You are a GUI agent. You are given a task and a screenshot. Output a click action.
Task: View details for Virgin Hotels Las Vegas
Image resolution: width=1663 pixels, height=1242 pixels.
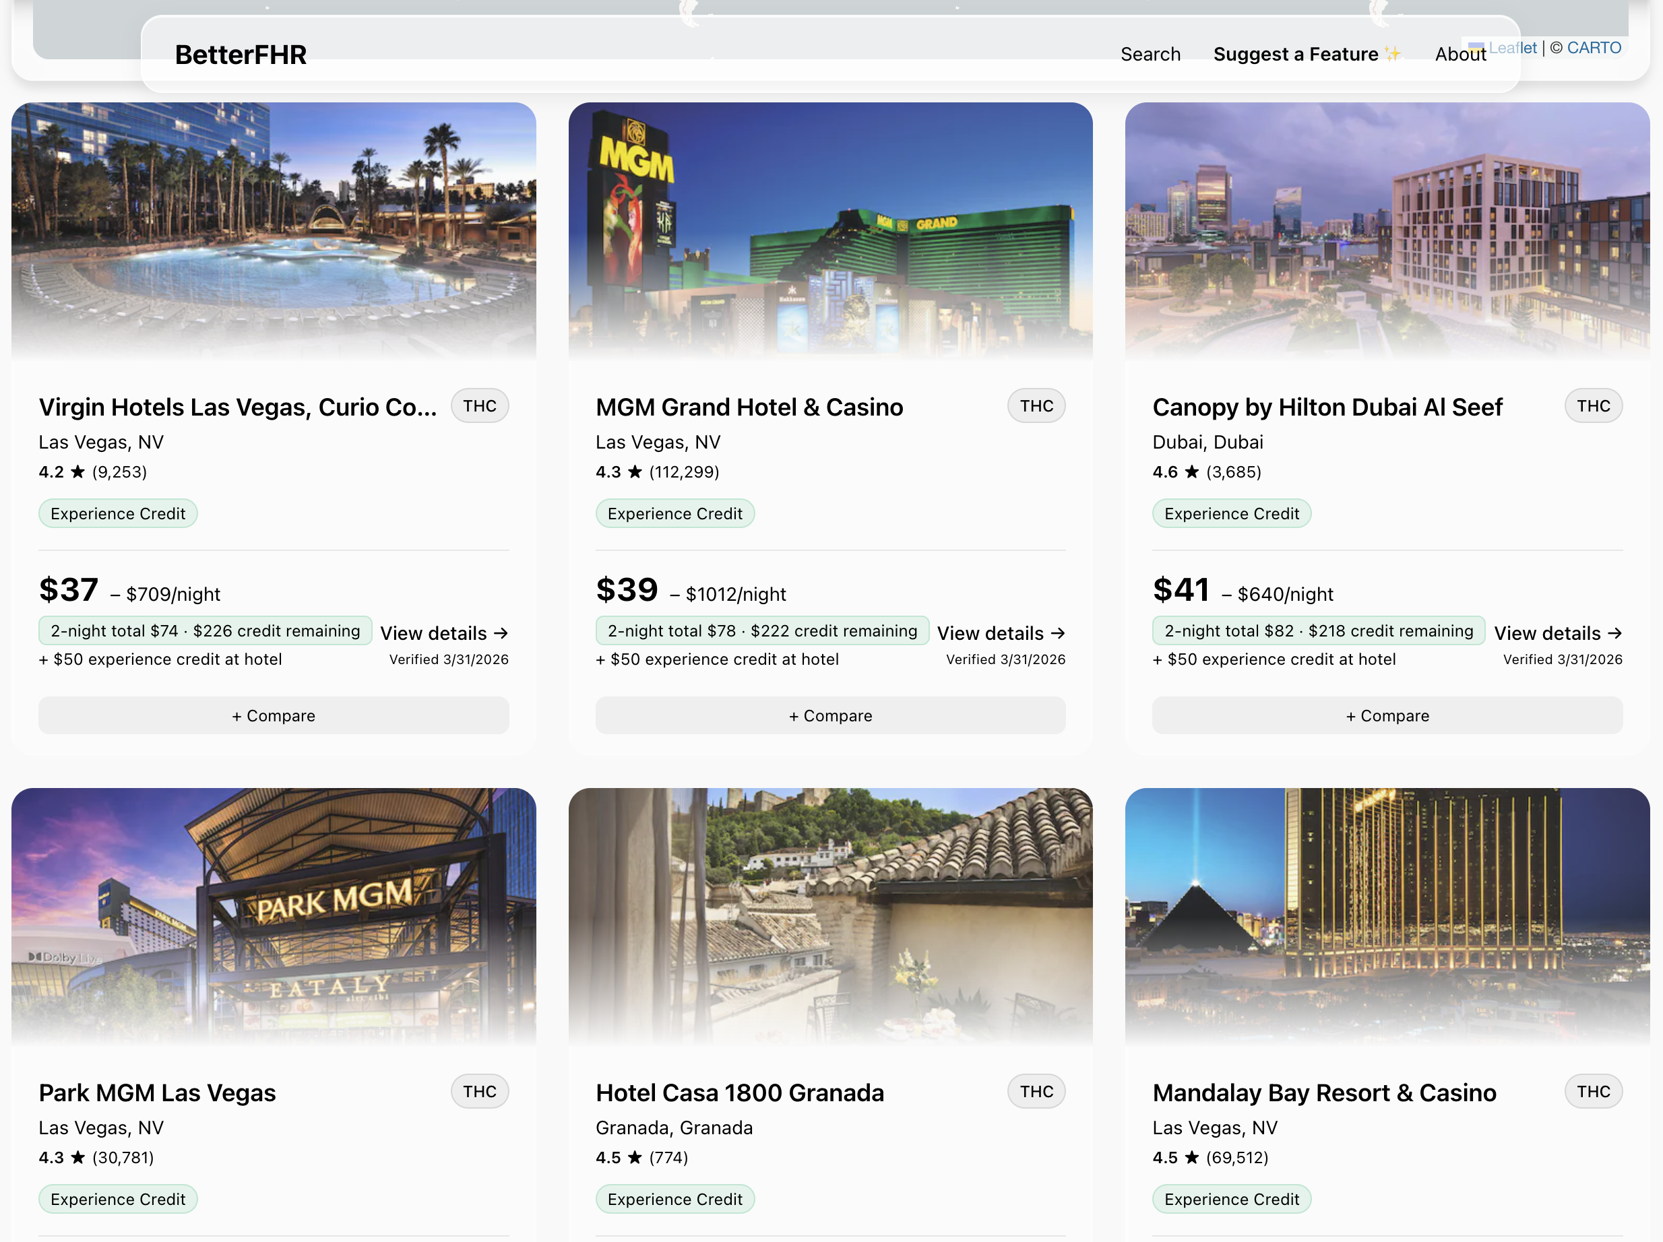tap(444, 632)
